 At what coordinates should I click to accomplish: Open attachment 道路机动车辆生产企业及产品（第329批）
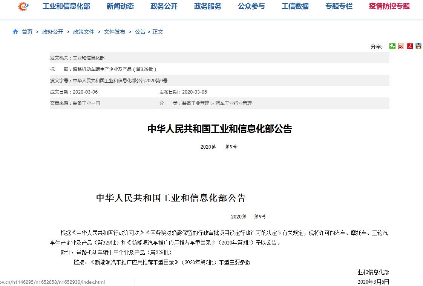pyautogui.click(x=124, y=252)
